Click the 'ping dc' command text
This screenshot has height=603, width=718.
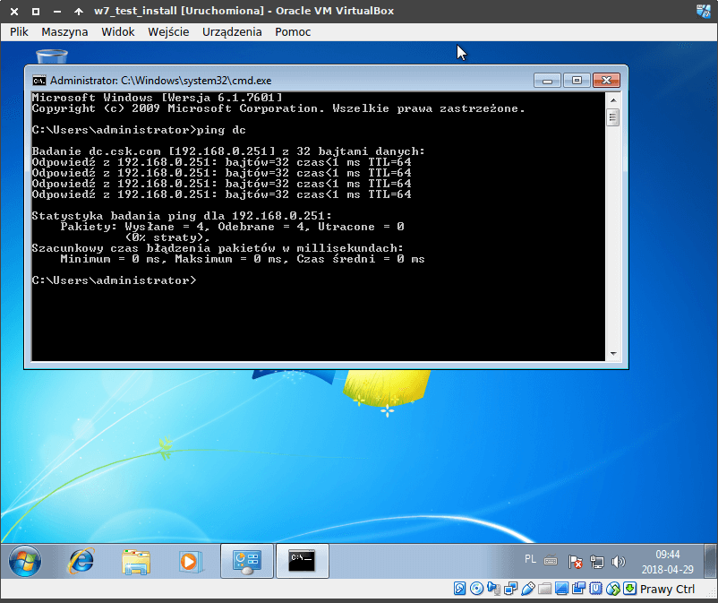[221, 130]
